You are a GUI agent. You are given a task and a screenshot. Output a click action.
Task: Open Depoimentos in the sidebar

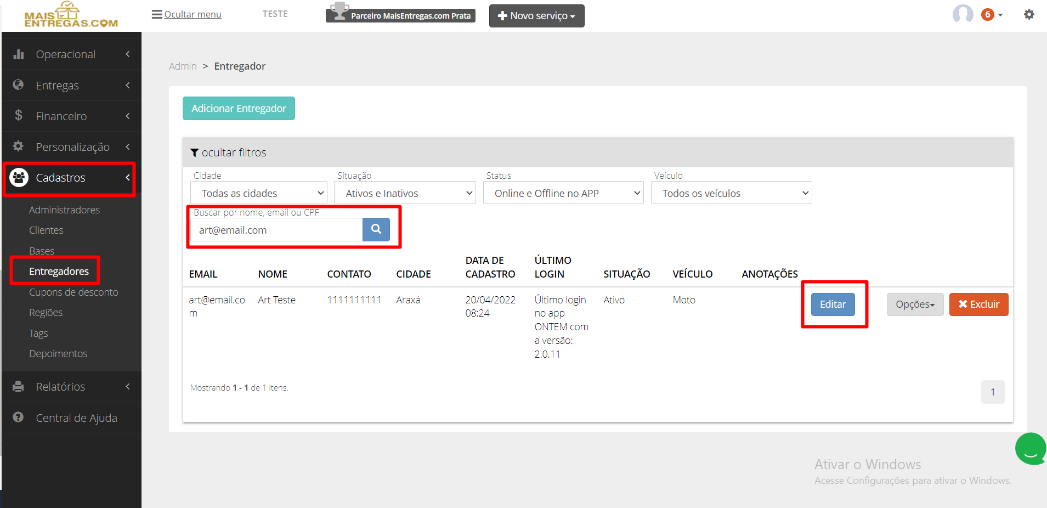point(58,353)
